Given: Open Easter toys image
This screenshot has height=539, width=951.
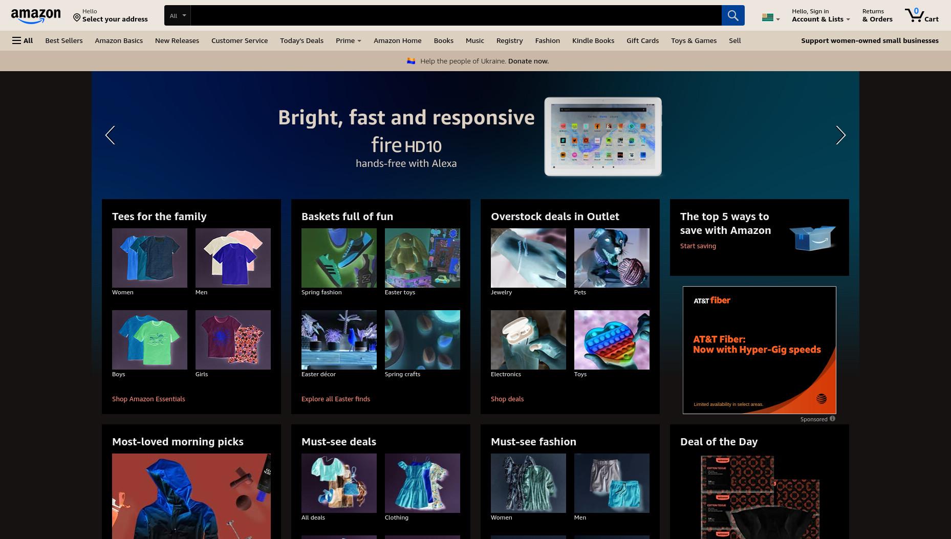Looking at the screenshot, I should pos(422,258).
